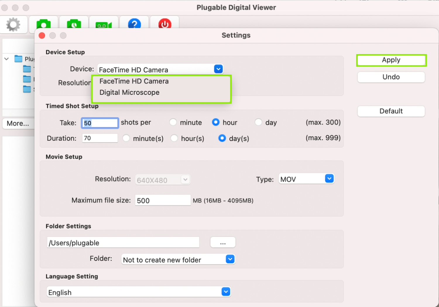The width and height of the screenshot is (439, 307).
Task: Expand the Language Setting dropdown
Action: [226, 292]
